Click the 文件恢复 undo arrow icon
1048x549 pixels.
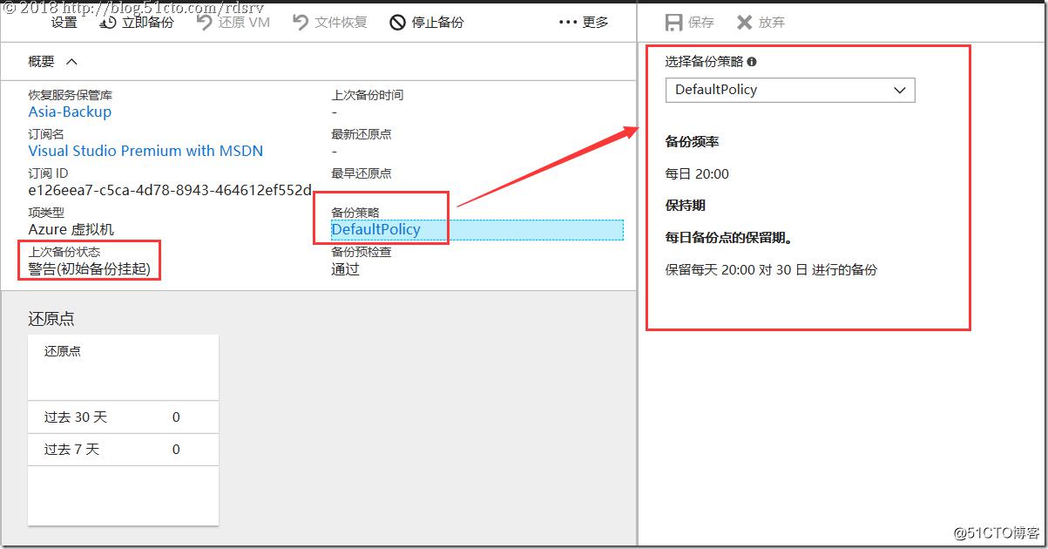pos(301,23)
